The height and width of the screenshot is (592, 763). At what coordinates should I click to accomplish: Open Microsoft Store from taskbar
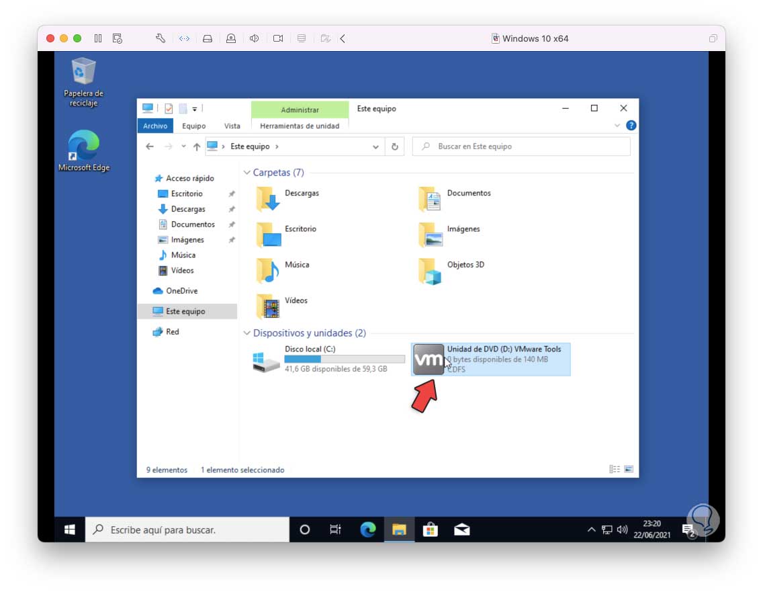point(430,530)
